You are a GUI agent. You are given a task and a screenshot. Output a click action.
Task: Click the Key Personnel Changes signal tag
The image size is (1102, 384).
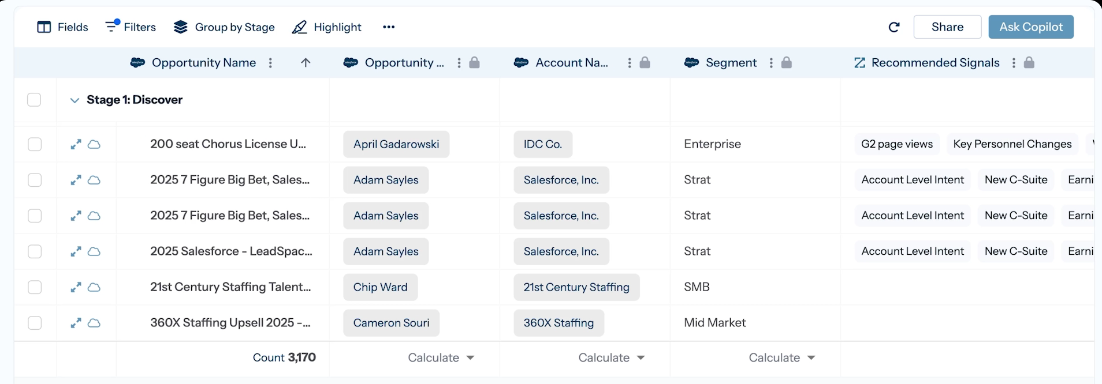coord(1012,144)
